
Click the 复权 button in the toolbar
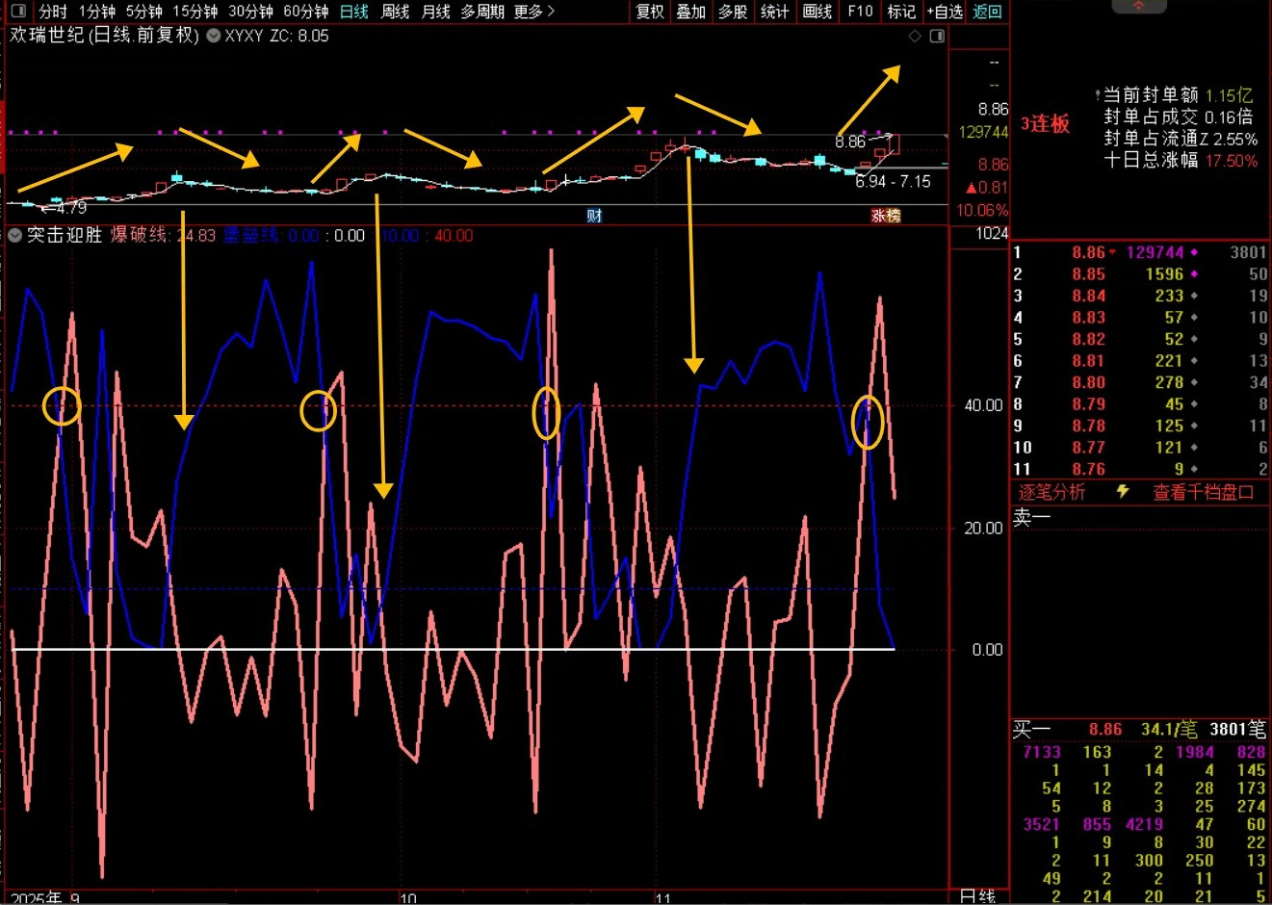tap(650, 12)
